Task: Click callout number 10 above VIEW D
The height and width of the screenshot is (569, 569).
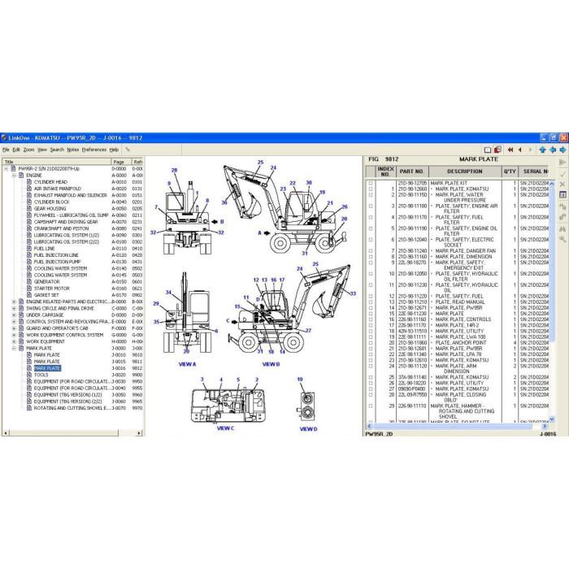Action: [x=300, y=380]
